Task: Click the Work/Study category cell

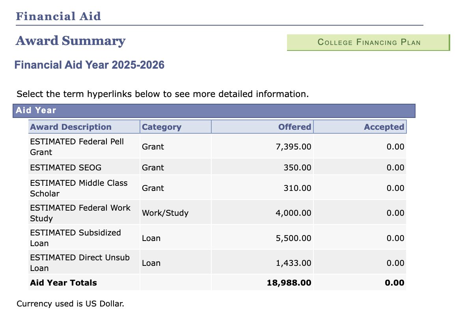Action: [x=165, y=213]
